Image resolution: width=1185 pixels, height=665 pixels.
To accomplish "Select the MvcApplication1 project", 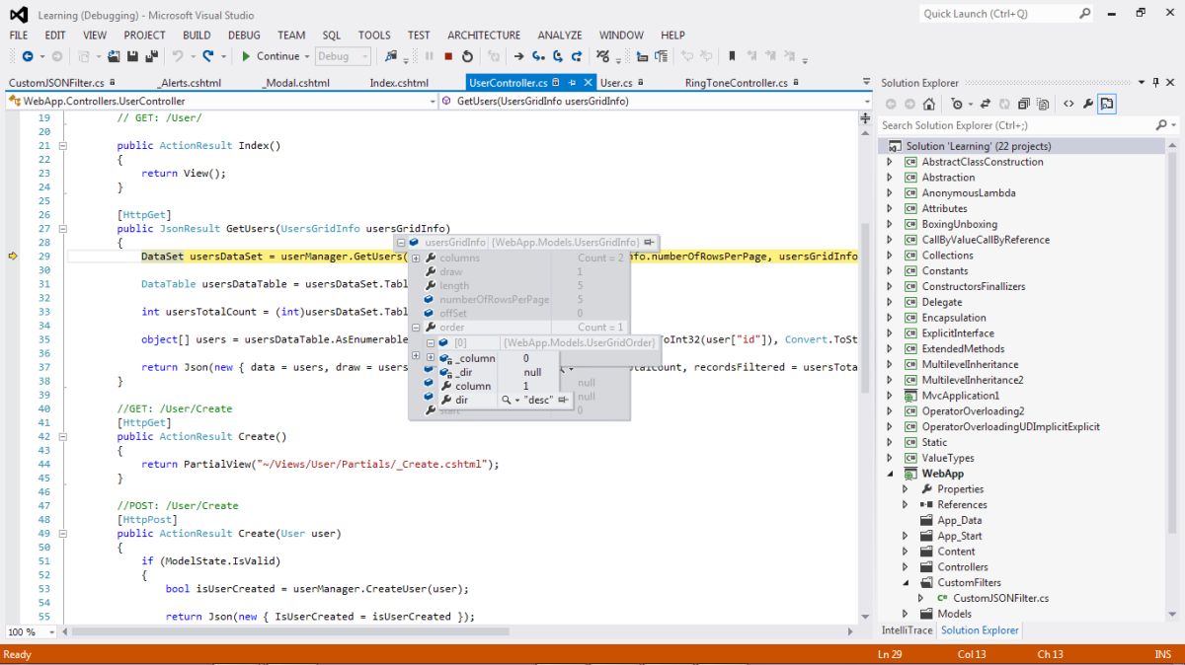I will [x=961, y=396].
